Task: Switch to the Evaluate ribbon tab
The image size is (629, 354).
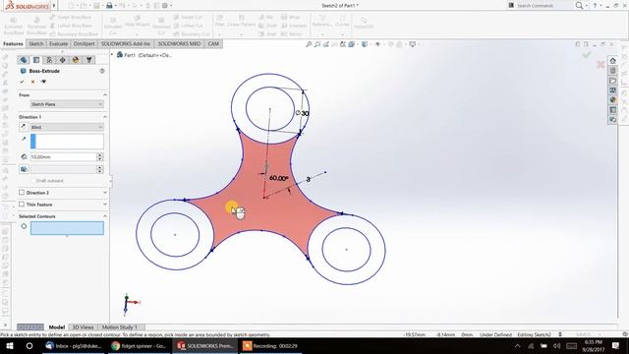Action: pos(59,43)
